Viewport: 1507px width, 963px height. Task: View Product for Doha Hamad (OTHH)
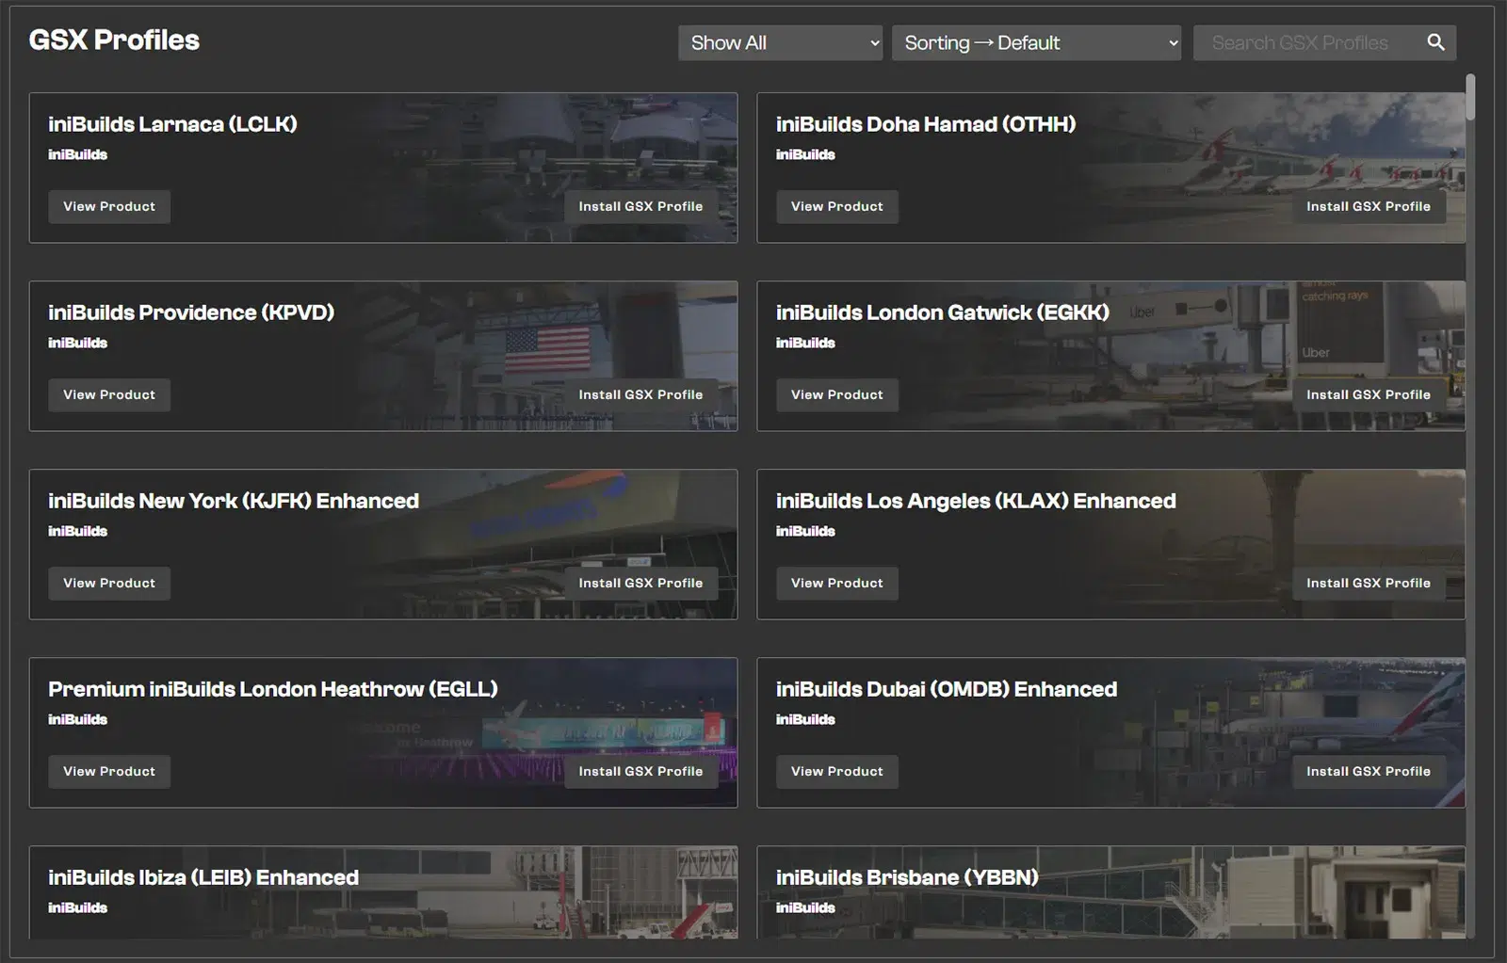click(x=836, y=206)
